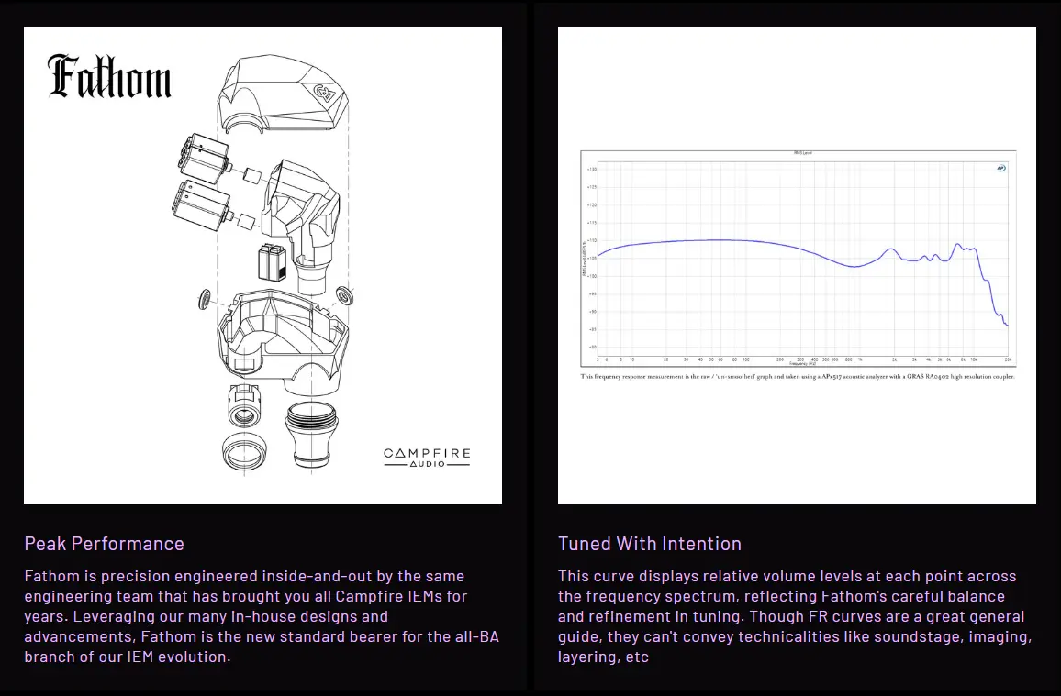Click the paragraph starting "This curve displays relative"
This screenshot has width=1061, height=696.
795,616
